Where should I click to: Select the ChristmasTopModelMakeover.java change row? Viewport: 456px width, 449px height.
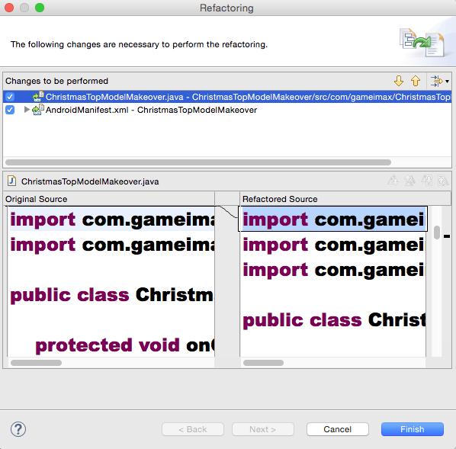click(x=227, y=97)
